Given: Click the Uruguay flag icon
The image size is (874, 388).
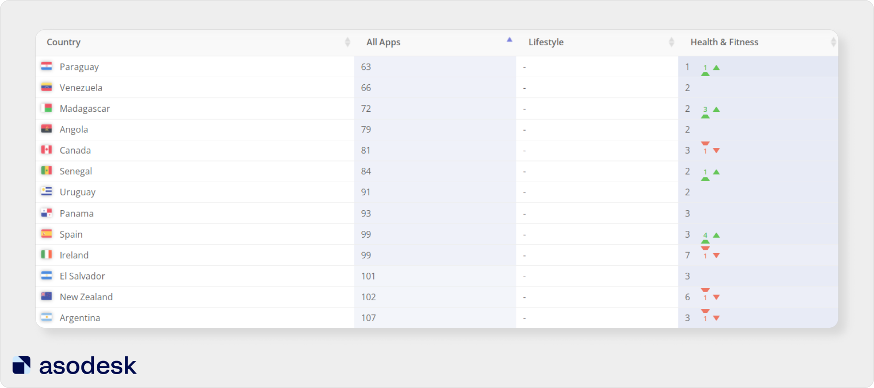Looking at the screenshot, I should click(x=46, y=191).
